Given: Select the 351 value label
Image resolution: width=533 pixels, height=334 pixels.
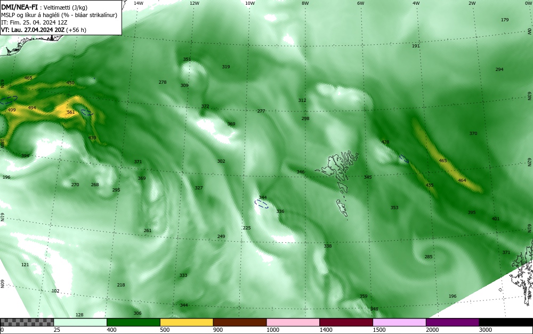Looking at the screenshot, I should click(x=187, y=59).
